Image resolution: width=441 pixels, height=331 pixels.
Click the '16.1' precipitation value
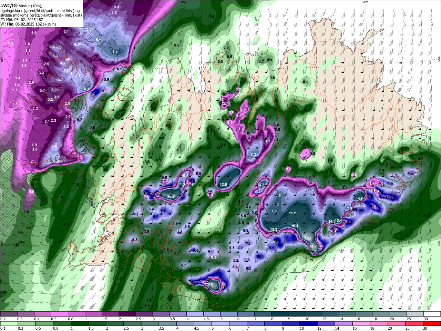click(x=295, y=226)
